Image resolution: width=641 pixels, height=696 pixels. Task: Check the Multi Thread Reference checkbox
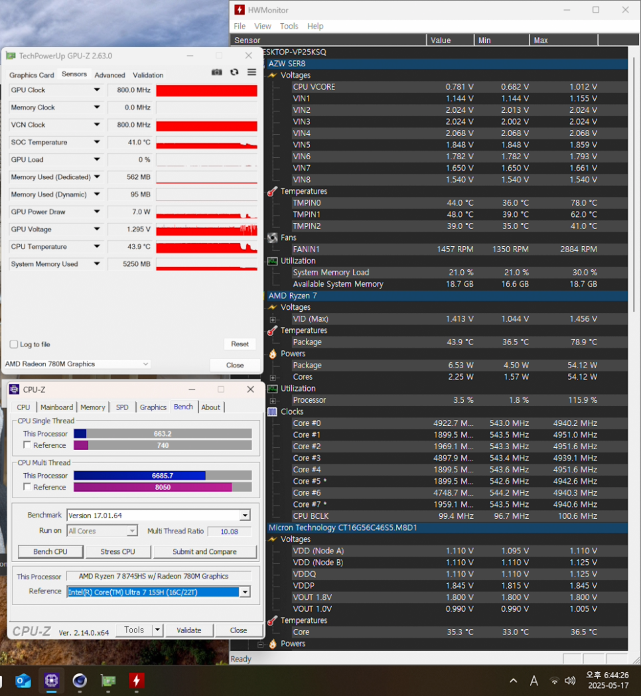point(27,486)
